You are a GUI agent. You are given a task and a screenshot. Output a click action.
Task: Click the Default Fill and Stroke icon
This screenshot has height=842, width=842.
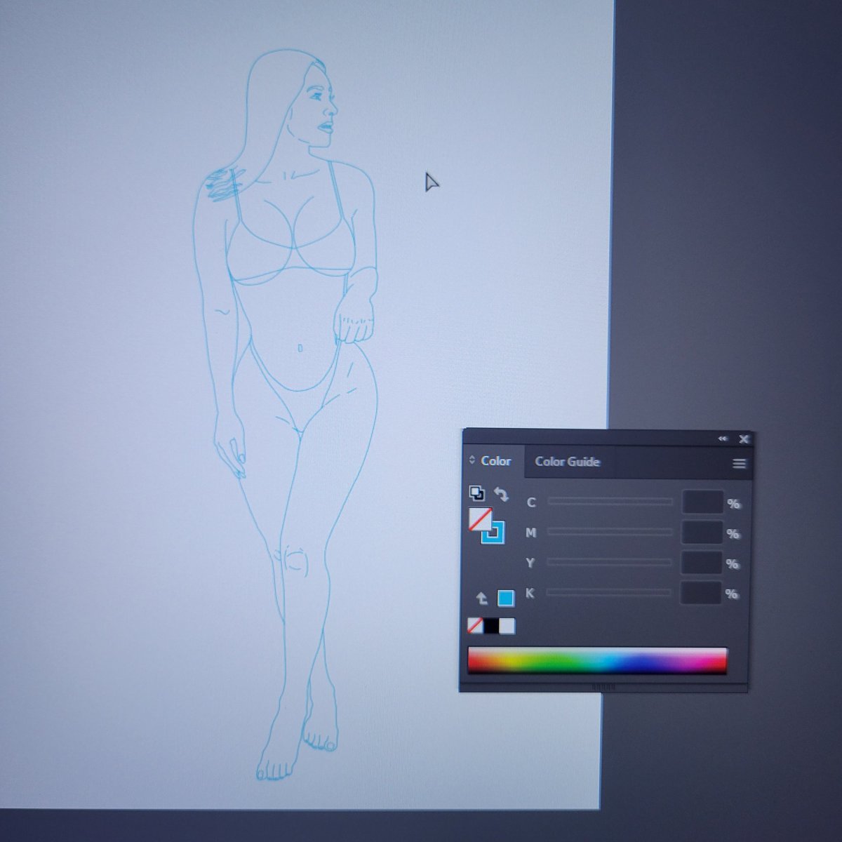coord(476,493)
